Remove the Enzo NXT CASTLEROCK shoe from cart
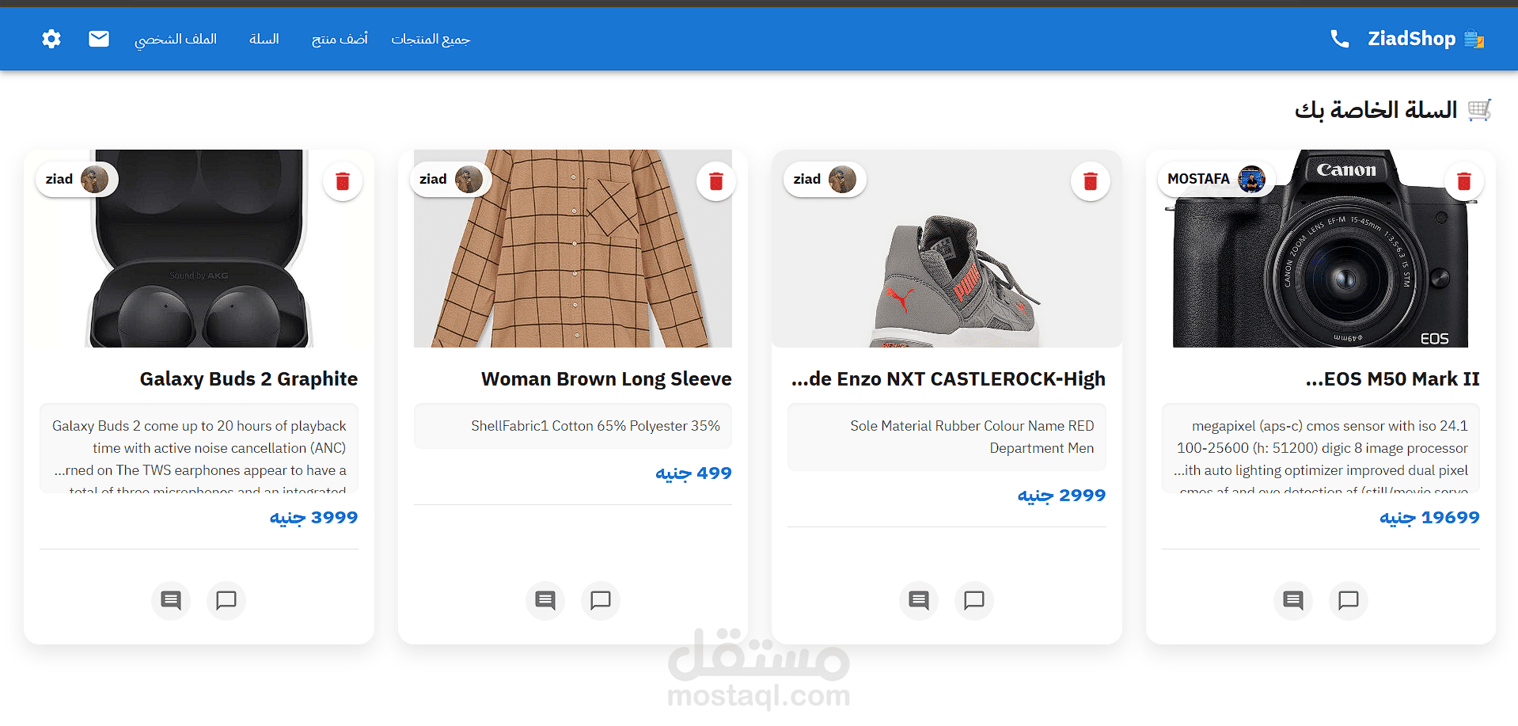 tap(1091, 181)
